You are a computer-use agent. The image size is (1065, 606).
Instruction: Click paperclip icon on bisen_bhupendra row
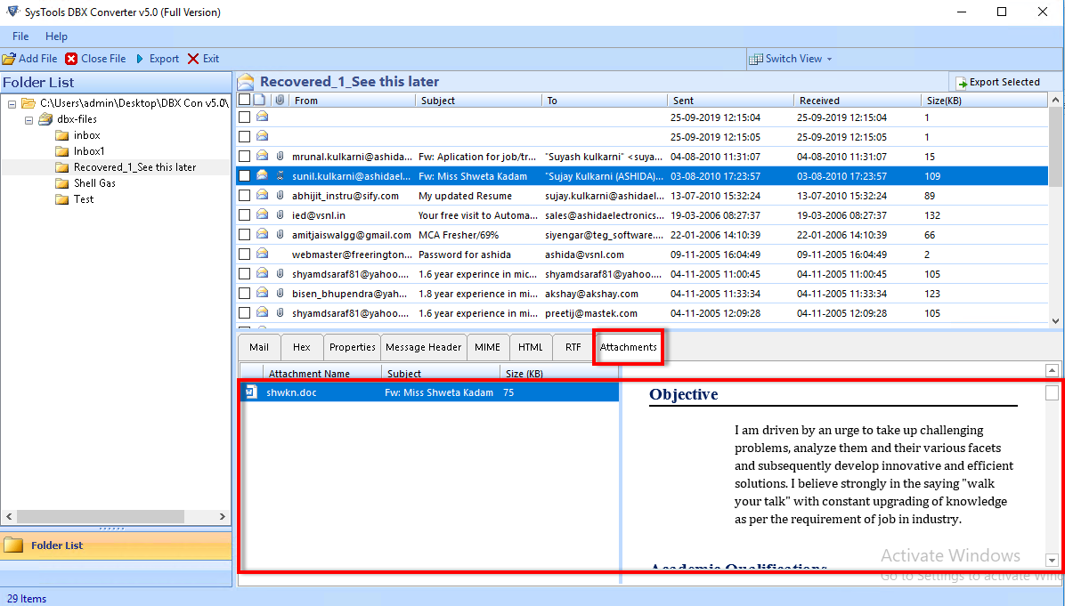pos(280,294)
